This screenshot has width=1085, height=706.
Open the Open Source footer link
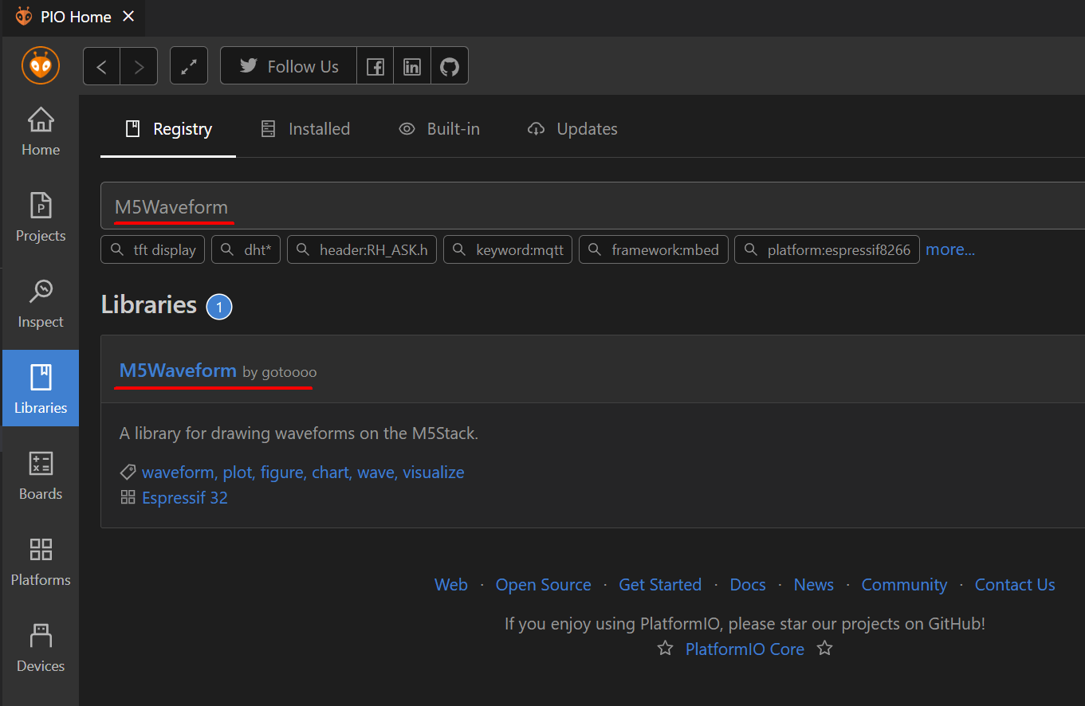[544, 585]
